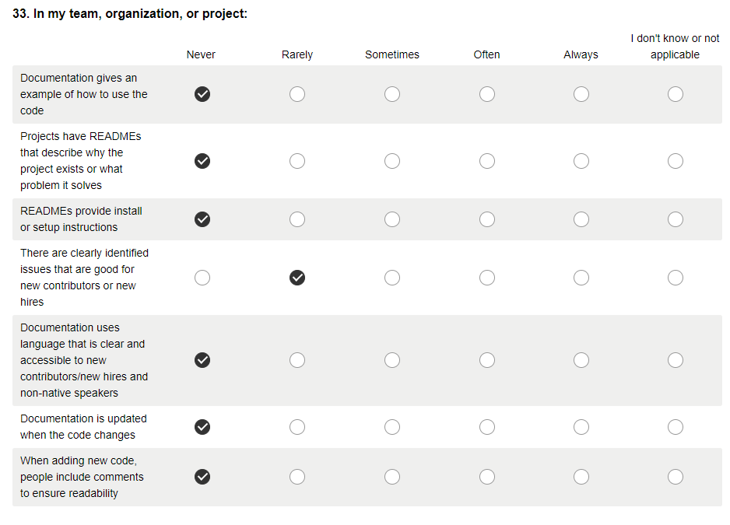Click the checked Rarely option for identified issues
Screen dimensions: 730x525
click(x=297, y=278)
